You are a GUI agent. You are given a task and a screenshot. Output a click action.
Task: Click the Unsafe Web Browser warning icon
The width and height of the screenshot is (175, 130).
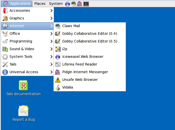click(58, 80)
